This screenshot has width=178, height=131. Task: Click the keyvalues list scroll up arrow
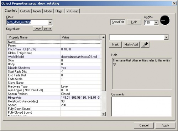point(104,37)
